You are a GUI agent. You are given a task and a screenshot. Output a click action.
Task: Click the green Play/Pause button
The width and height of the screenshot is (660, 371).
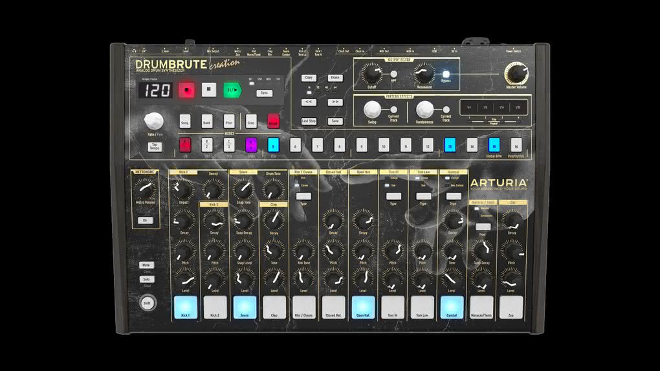(232, 90)
